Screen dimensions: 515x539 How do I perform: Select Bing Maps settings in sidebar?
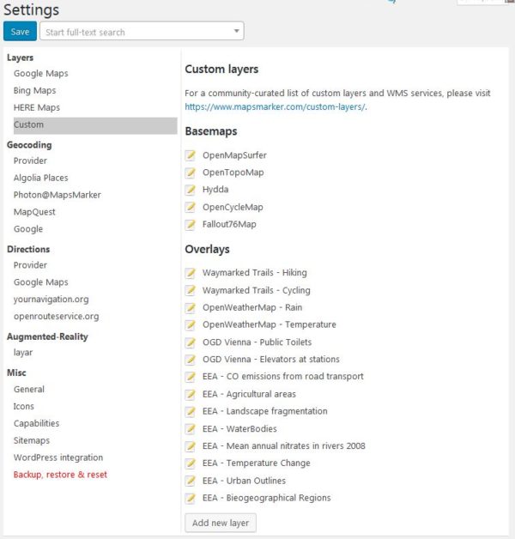pyautogui.click(x=34, y=91)
